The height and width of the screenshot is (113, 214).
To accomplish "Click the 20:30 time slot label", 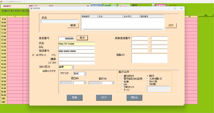I will tap(4, 95).
